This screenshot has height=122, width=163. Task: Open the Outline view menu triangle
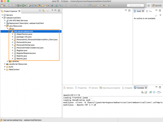click(160, 15)
